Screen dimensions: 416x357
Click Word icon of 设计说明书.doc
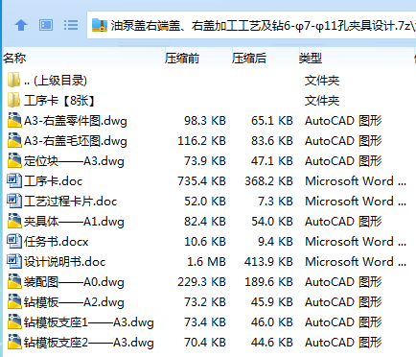pyautogui.click(x=14, y=261)
